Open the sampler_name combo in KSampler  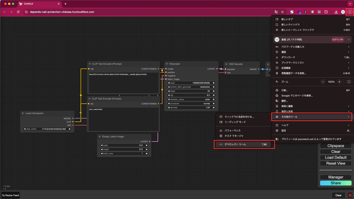(x=191, y=100)
